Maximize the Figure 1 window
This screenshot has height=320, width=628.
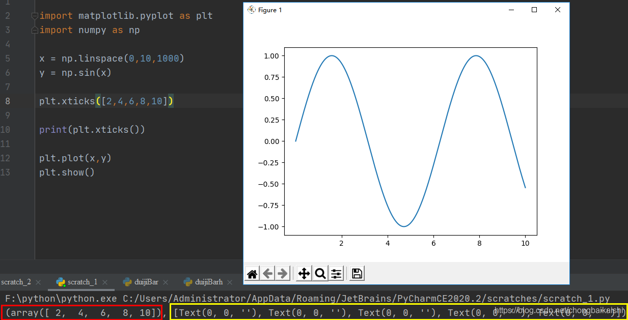tap(534, 10)
